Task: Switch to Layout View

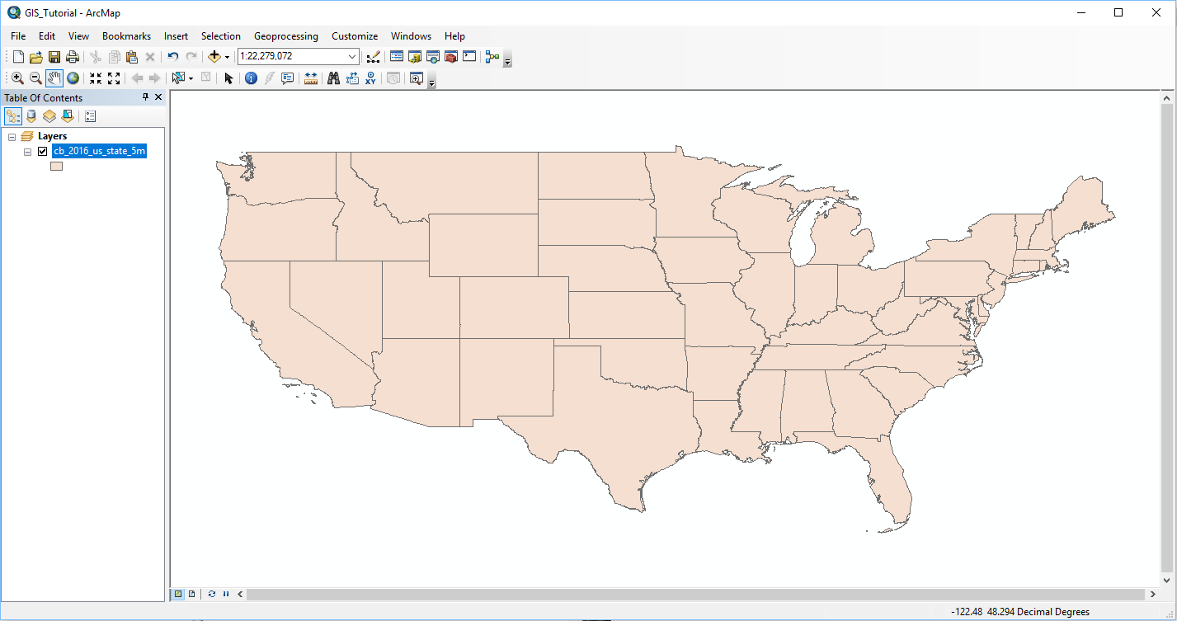Action: 191,594
